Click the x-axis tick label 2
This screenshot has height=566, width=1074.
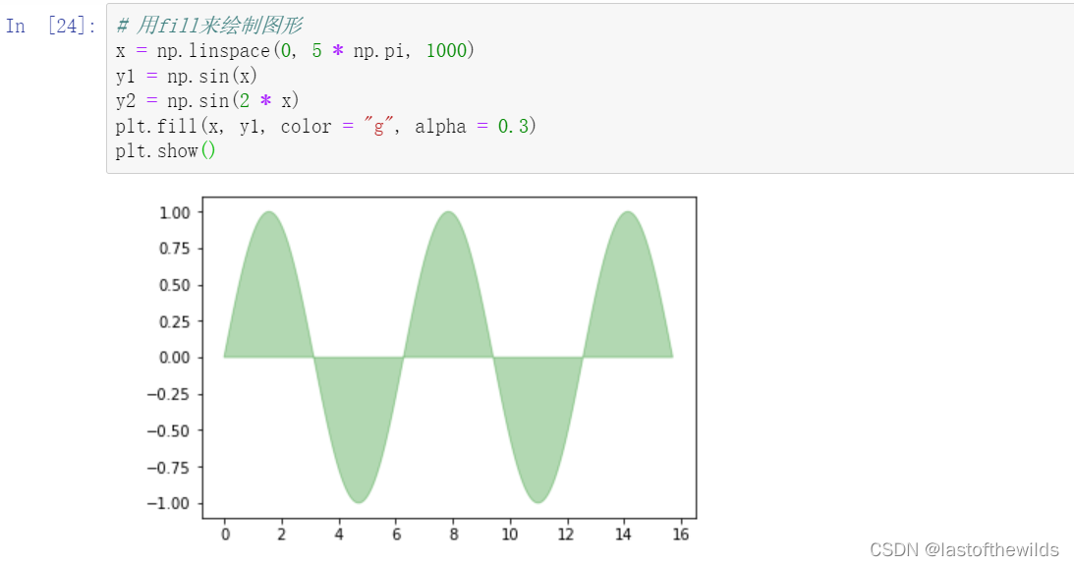pos(281,535)
